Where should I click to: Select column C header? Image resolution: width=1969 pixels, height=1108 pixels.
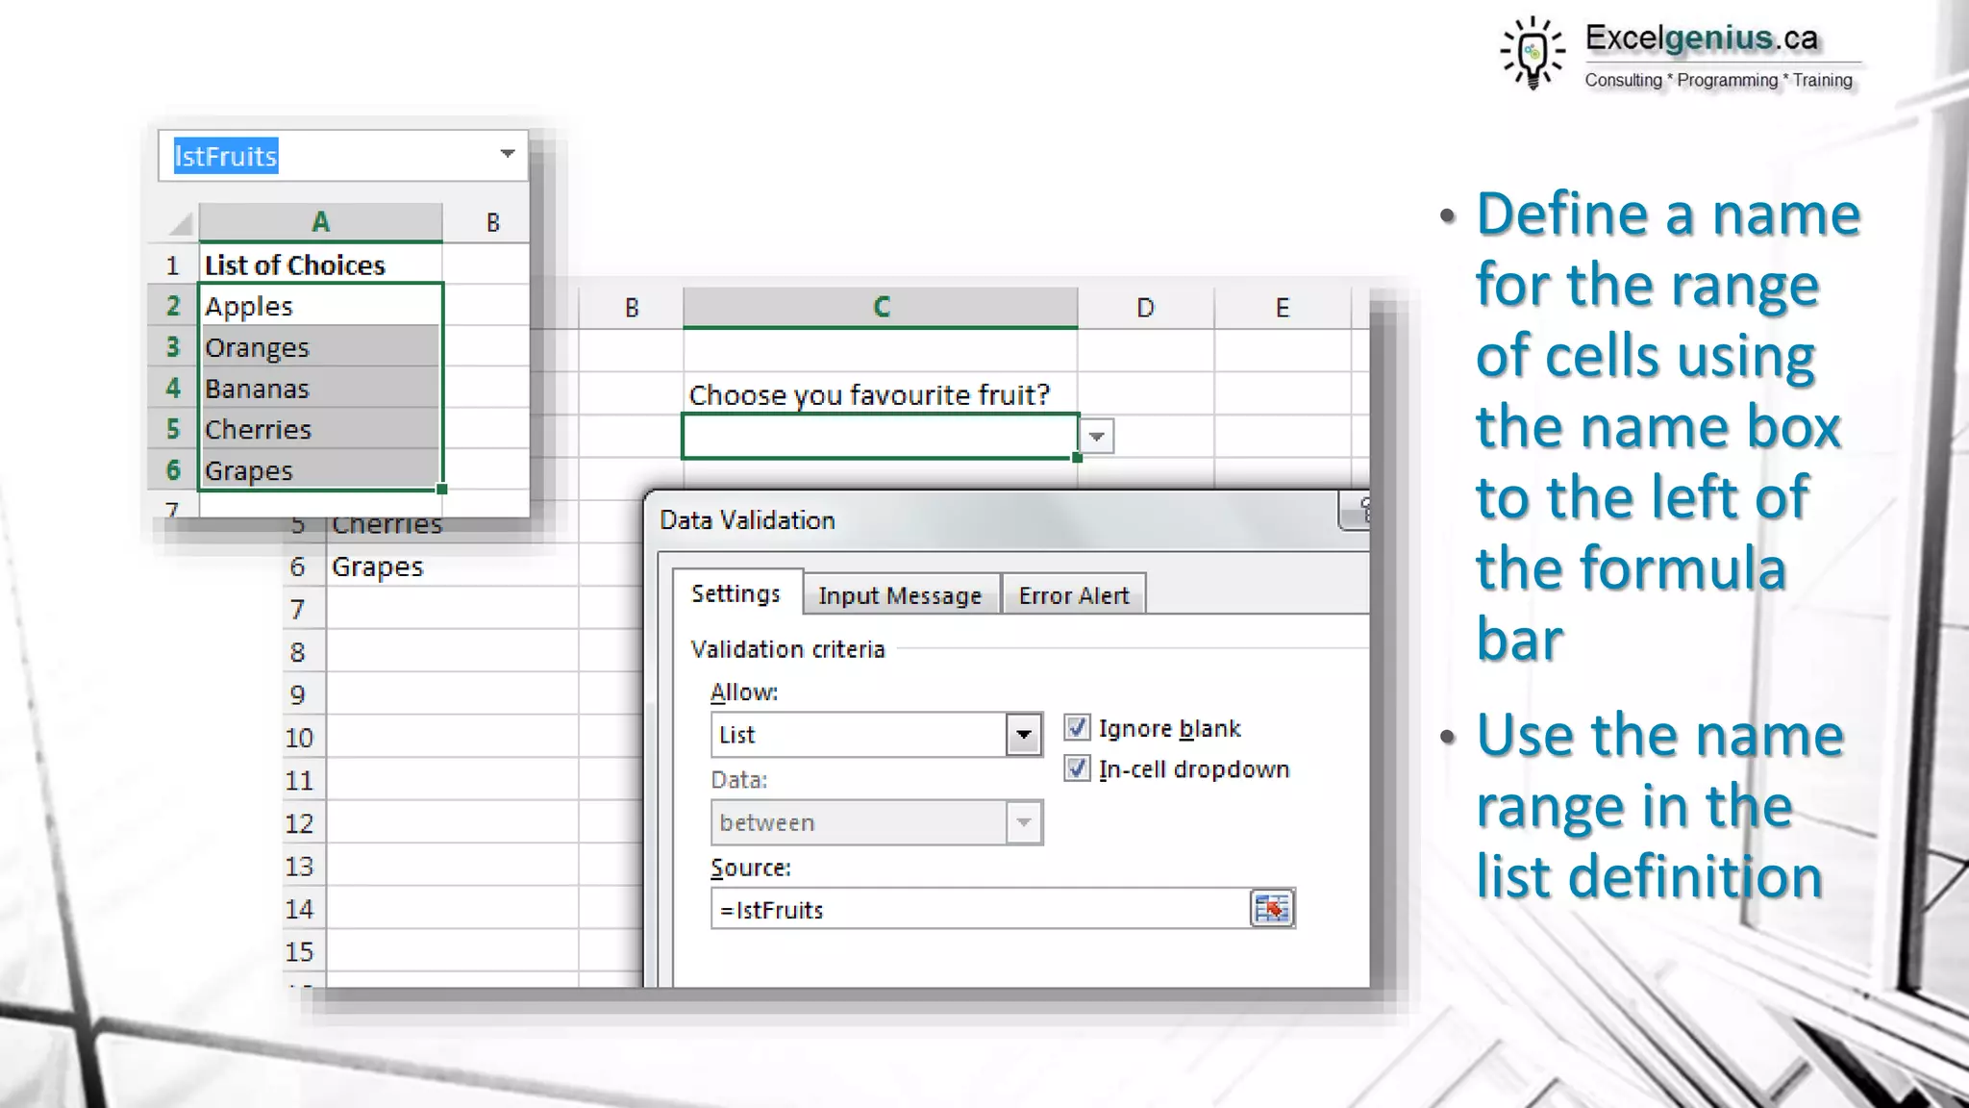click(x=881, y=307)
